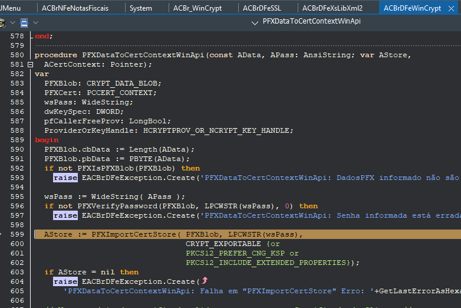Switch to the ACBrNFeNotasFiscais tab
Viewport: 461px width, 308px height.
(x=75, y=8)
